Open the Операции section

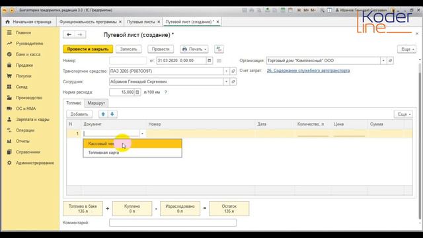(25, 130)
